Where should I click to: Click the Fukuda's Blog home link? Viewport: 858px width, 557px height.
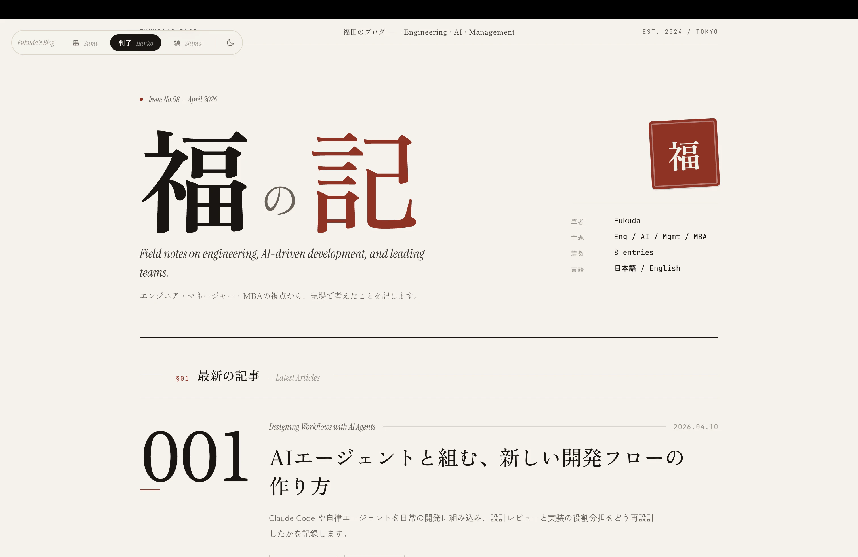tap(36, 43)
